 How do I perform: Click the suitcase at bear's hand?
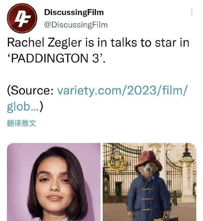pos(166,218)
